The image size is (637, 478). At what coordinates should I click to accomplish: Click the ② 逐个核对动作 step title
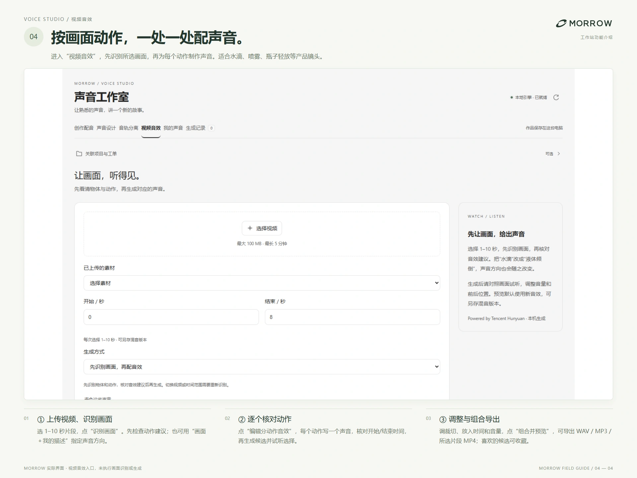(x=265, y=419)
